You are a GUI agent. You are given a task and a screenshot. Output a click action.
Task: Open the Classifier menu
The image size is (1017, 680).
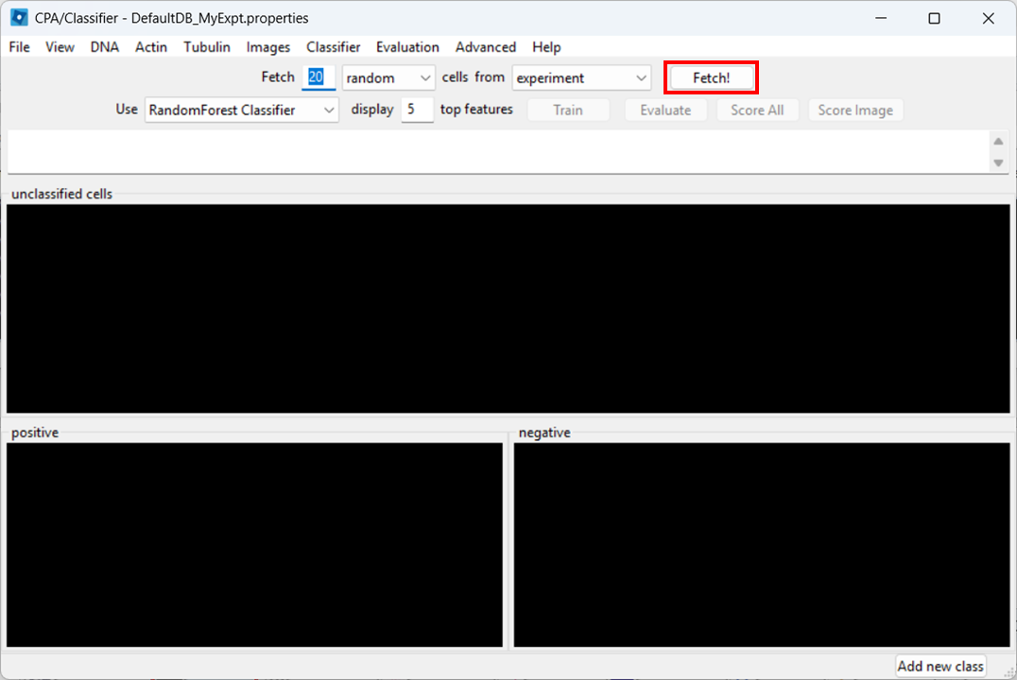tap(333, 46)
